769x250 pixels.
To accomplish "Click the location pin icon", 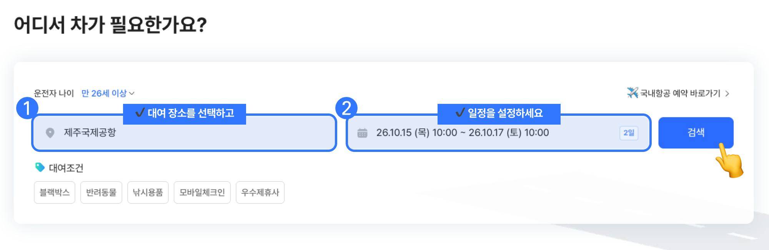I will [50, 133].
